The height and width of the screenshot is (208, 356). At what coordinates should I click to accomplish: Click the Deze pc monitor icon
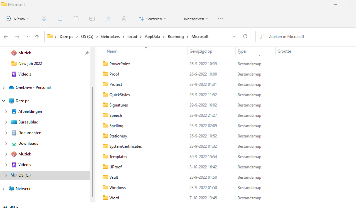pos(11,101)
